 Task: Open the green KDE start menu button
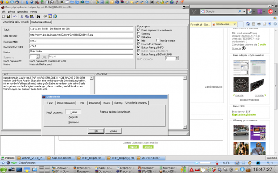click(x=4, y=169)
